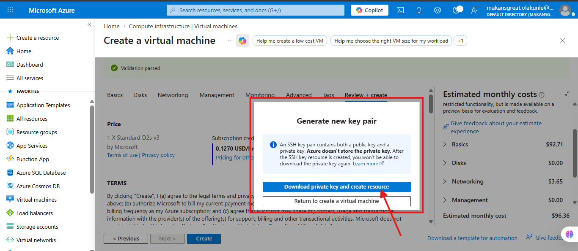
Task: Switch to the Basics tab
Action: click(115, 95)
